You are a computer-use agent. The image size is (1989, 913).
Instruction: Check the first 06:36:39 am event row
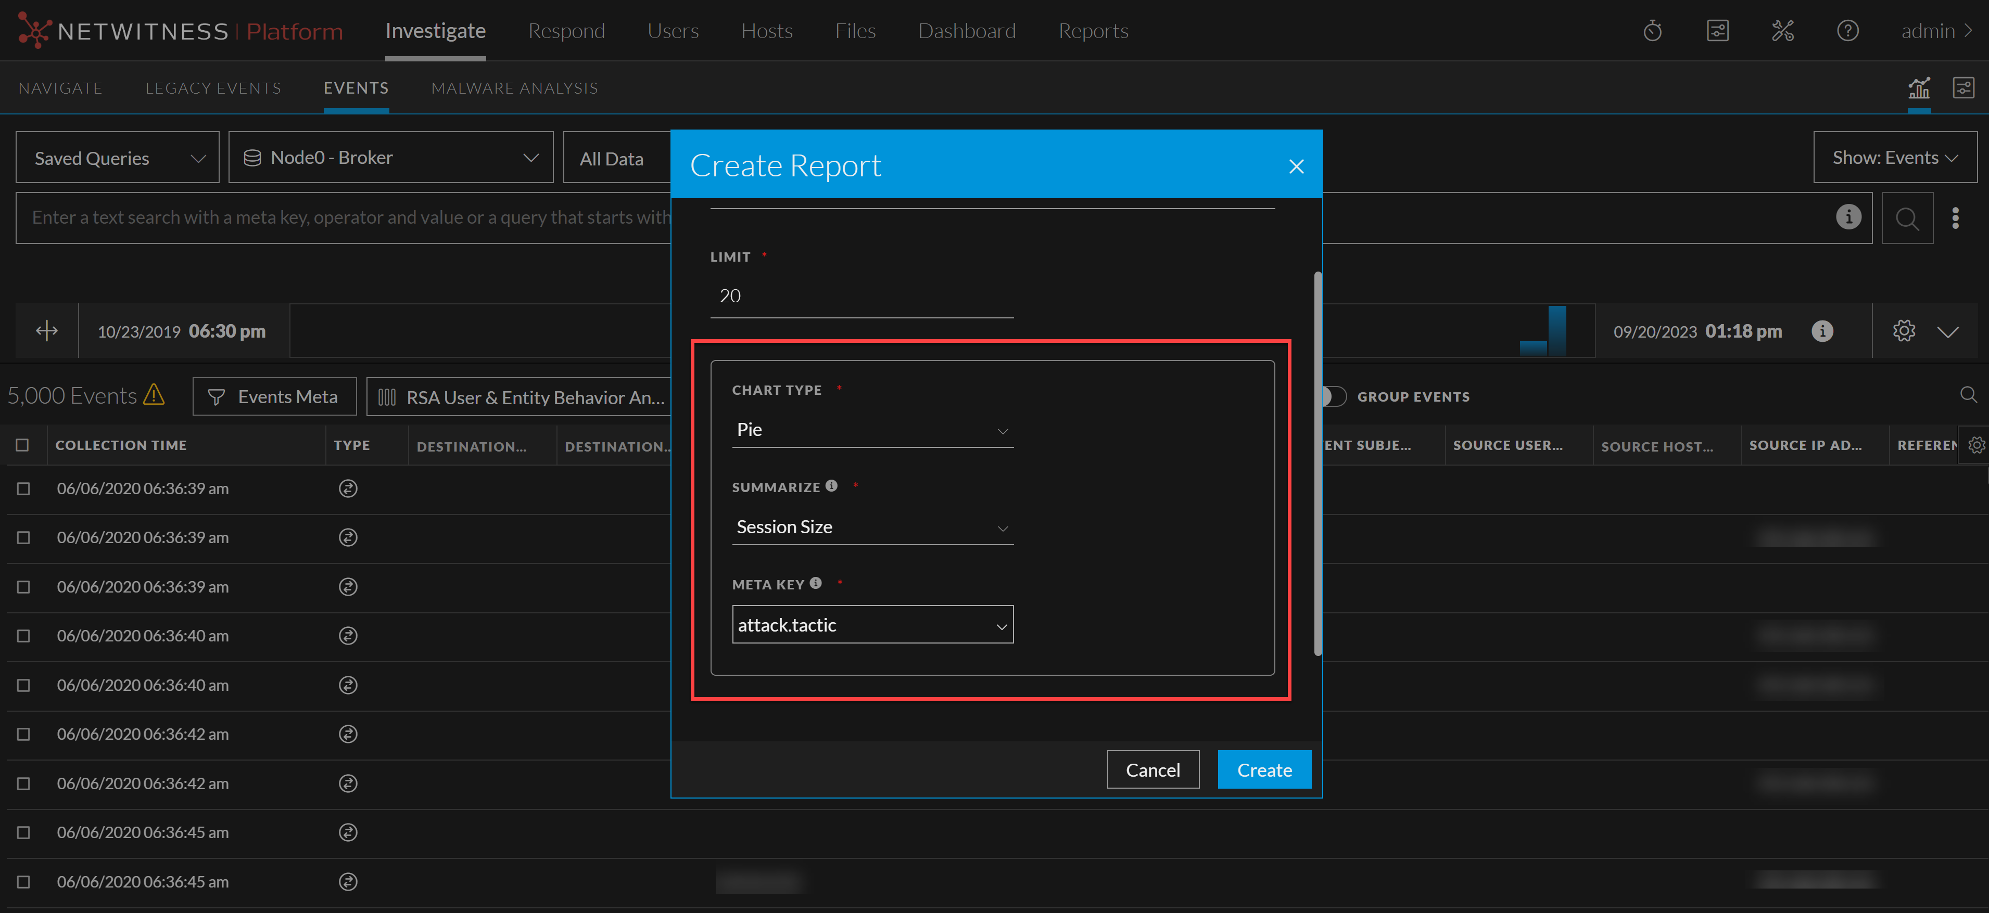[23, 488]
